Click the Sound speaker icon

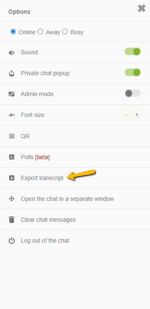12,53
